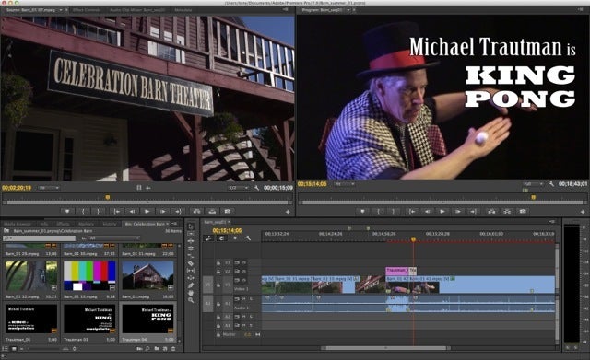Viewport: 590px width, 360px height.
Task: Open Program monitor Full resolution dropdown
Action: coord(533,184)
